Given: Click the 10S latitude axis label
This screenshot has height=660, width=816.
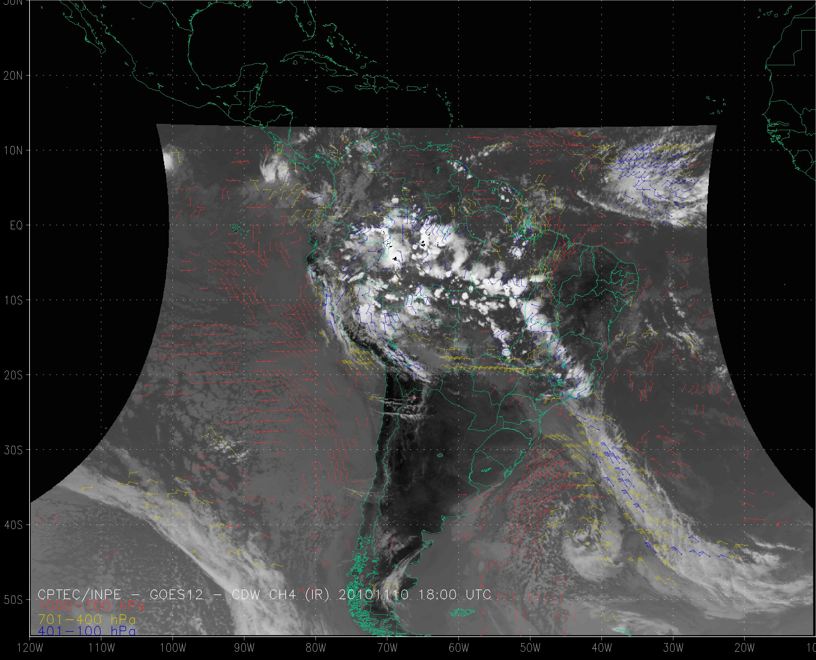Looking at the screenshot, I should [13, 300].
